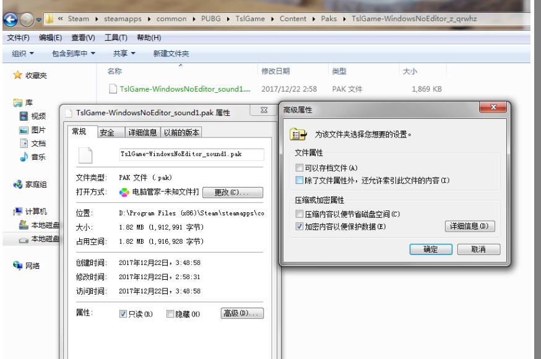541x359 pixels.
Task: Click PUBG in the address breadcrumb
Action: 211,19
